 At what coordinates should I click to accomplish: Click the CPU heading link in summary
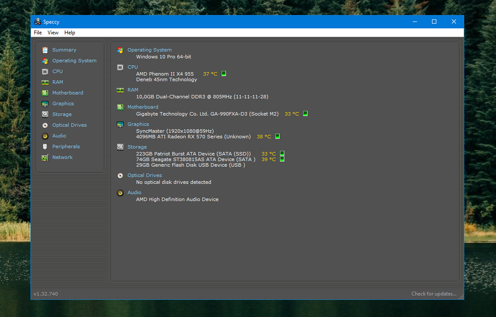133,67
